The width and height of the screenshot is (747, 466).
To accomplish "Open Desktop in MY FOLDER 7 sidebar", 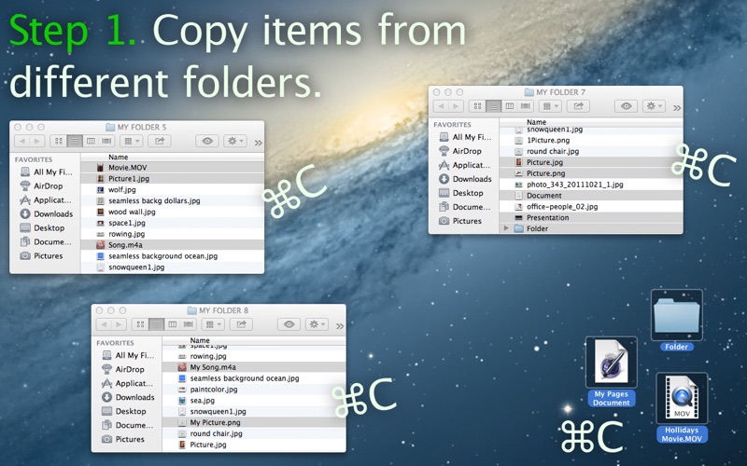I will [x=463, y=193].
